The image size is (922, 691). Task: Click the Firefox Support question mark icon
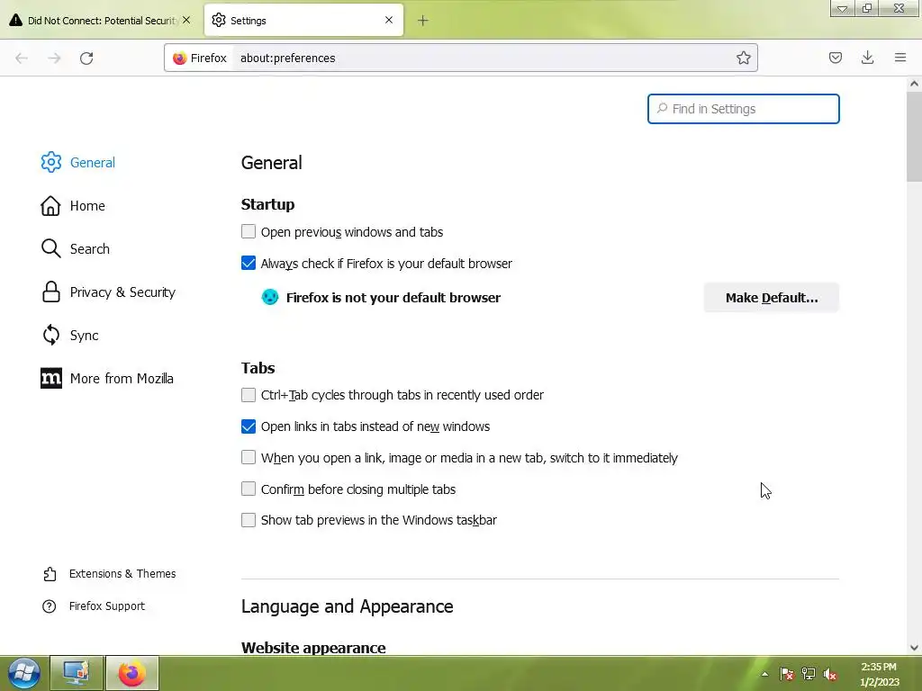click(50, 606)
